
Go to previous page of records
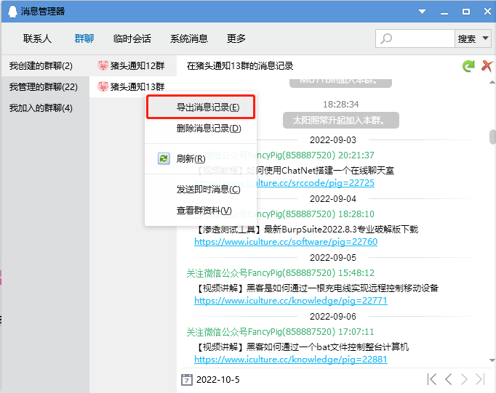[x=448, y=379]
